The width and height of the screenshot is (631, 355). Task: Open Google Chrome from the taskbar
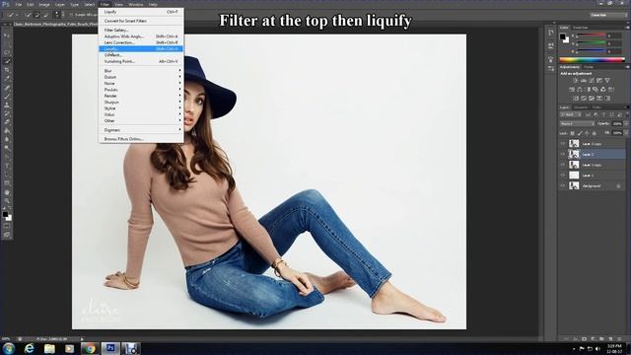(90, 348)
